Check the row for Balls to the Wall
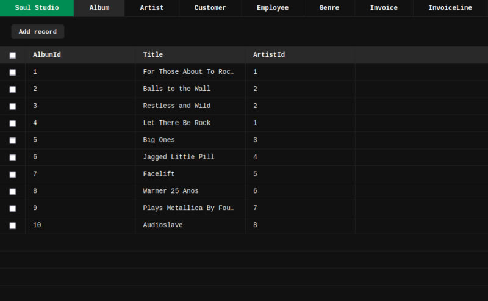 (13, 89)
